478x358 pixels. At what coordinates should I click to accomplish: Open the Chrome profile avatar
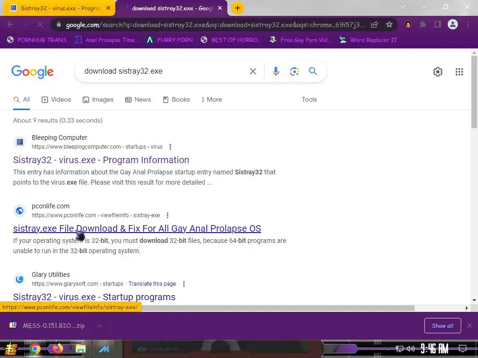click(453, 24)
